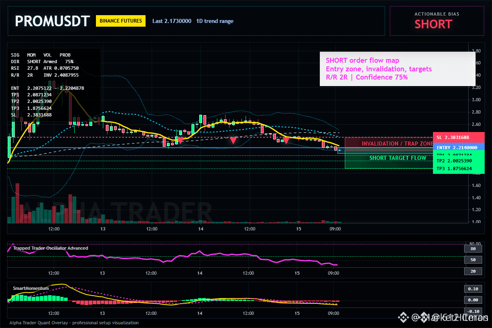Click the SHORT order flow map note line
The image size is (492, 328).
362,61
